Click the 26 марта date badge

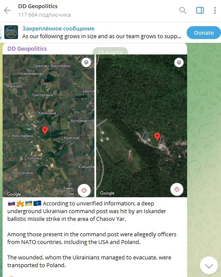(x=110, y=52)
